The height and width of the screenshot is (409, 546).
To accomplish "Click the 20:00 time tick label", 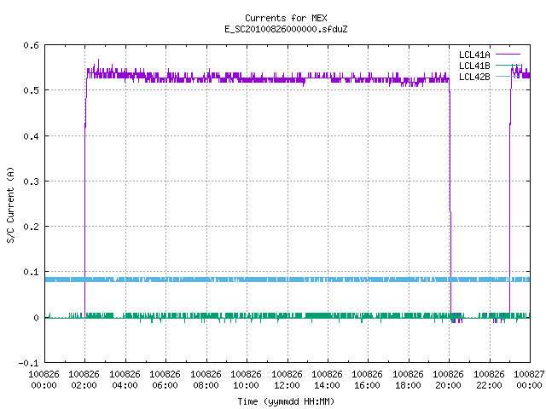I will pos(448,385).
